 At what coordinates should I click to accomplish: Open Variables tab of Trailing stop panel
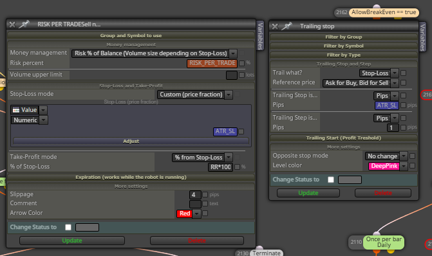coord(422,37)
